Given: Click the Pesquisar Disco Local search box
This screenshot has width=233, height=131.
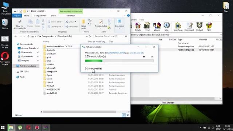Looking at the screenshot, I should pyautogui.click(x=111, y=36).
